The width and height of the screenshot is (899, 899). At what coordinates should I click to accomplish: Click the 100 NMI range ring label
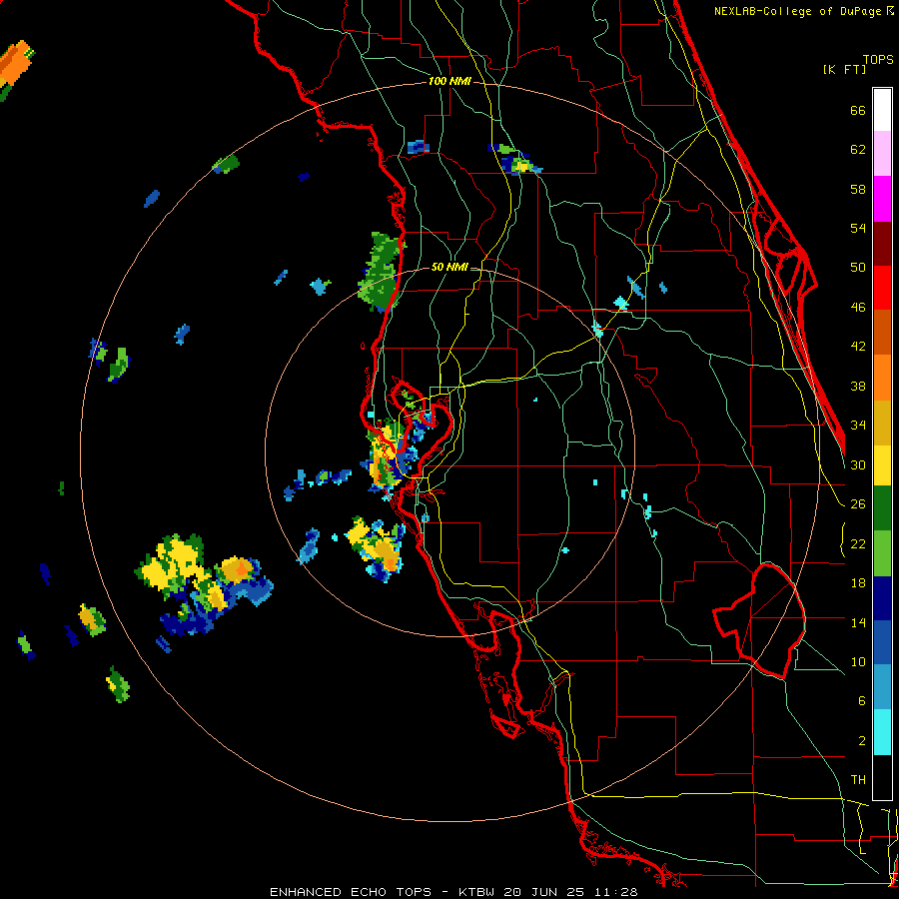449,82
